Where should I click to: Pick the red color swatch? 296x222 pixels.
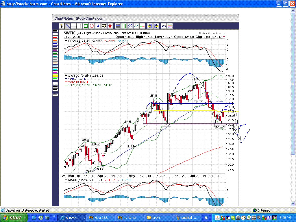[x=55, y=37]
